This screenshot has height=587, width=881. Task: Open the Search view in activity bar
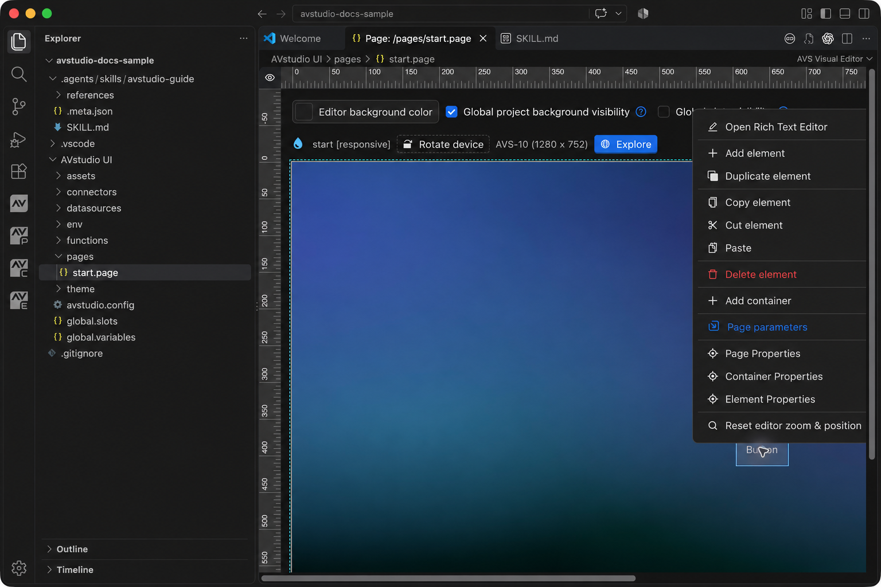pos(19,74)
